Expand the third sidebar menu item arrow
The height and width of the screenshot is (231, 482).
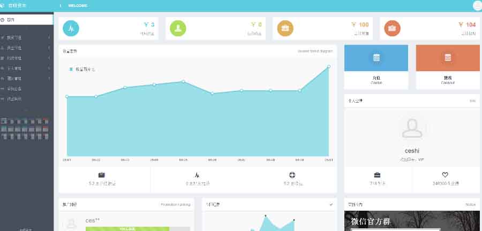[x=49, y=58]
